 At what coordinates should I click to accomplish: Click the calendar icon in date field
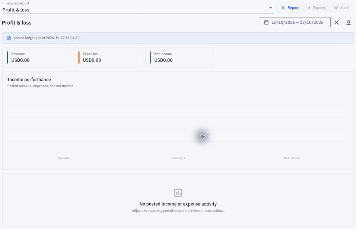coord(266,22)
